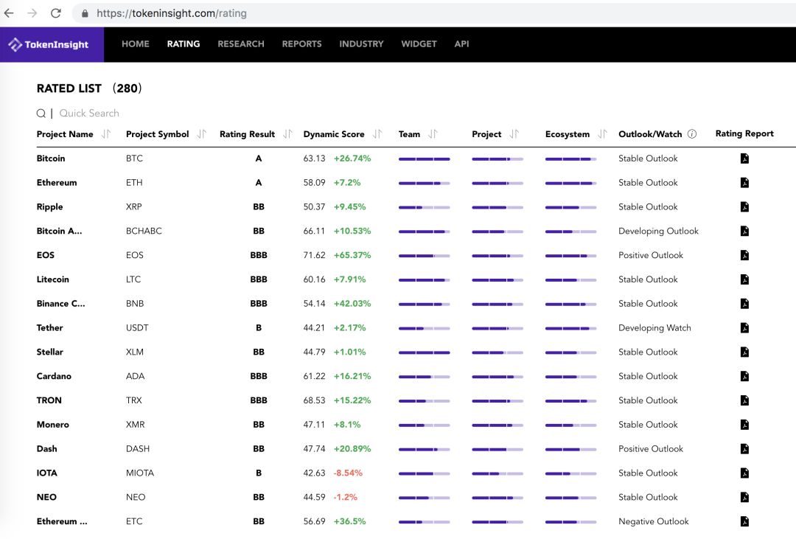Reload the page with refresh icon
Screen dimensions: 796x539
56,13
